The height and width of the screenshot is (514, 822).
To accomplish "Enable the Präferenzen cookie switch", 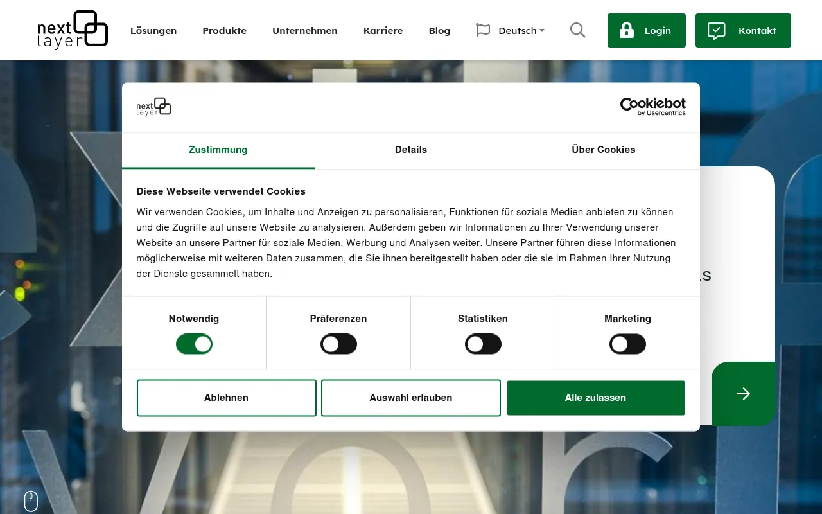I will (338, 344).
